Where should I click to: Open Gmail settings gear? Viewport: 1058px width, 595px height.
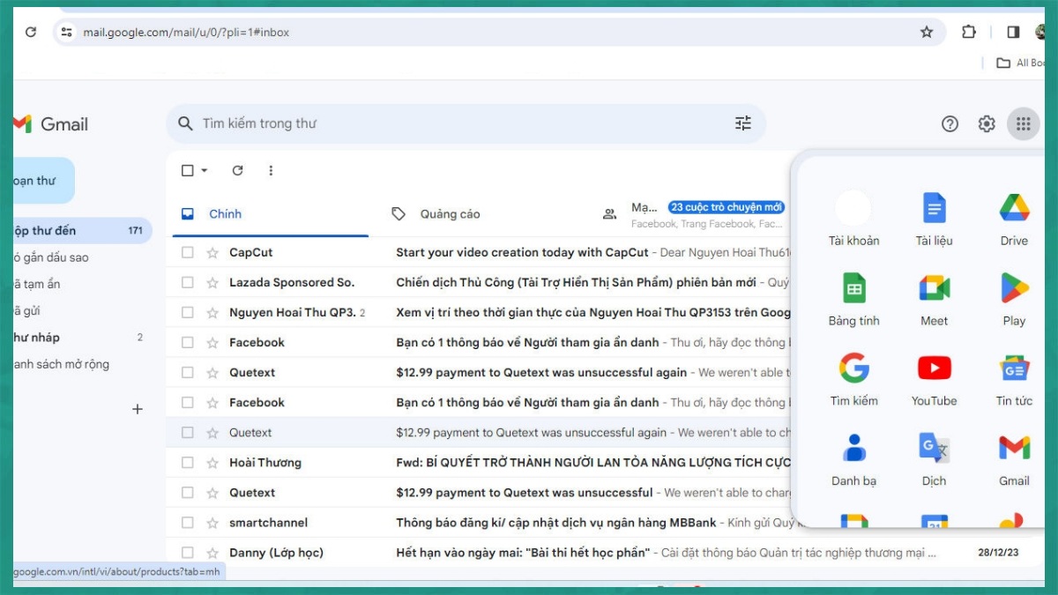click(986, 123)
